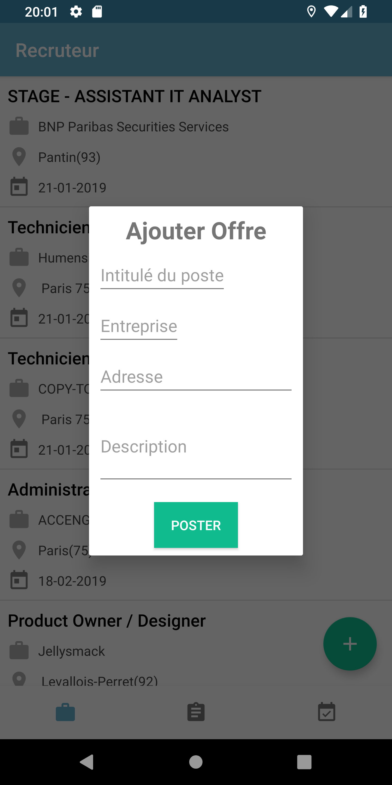The image size is (392, 785).
Task: Tap the settings gear in status bar
Action: click(76, 11)
